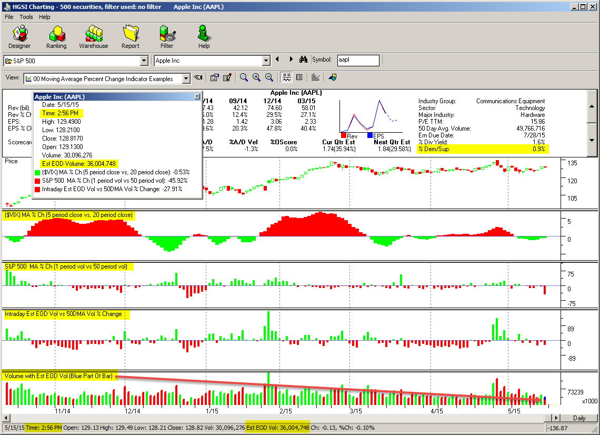Click the green $VIX swatch in tooltip
This screenshot has height=435, width=600.
37,173
